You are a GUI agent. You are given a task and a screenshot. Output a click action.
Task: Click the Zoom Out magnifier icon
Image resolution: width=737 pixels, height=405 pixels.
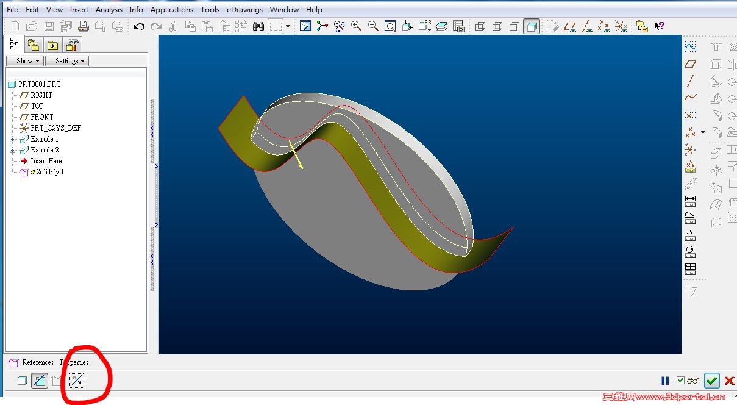tap(373, 26)
